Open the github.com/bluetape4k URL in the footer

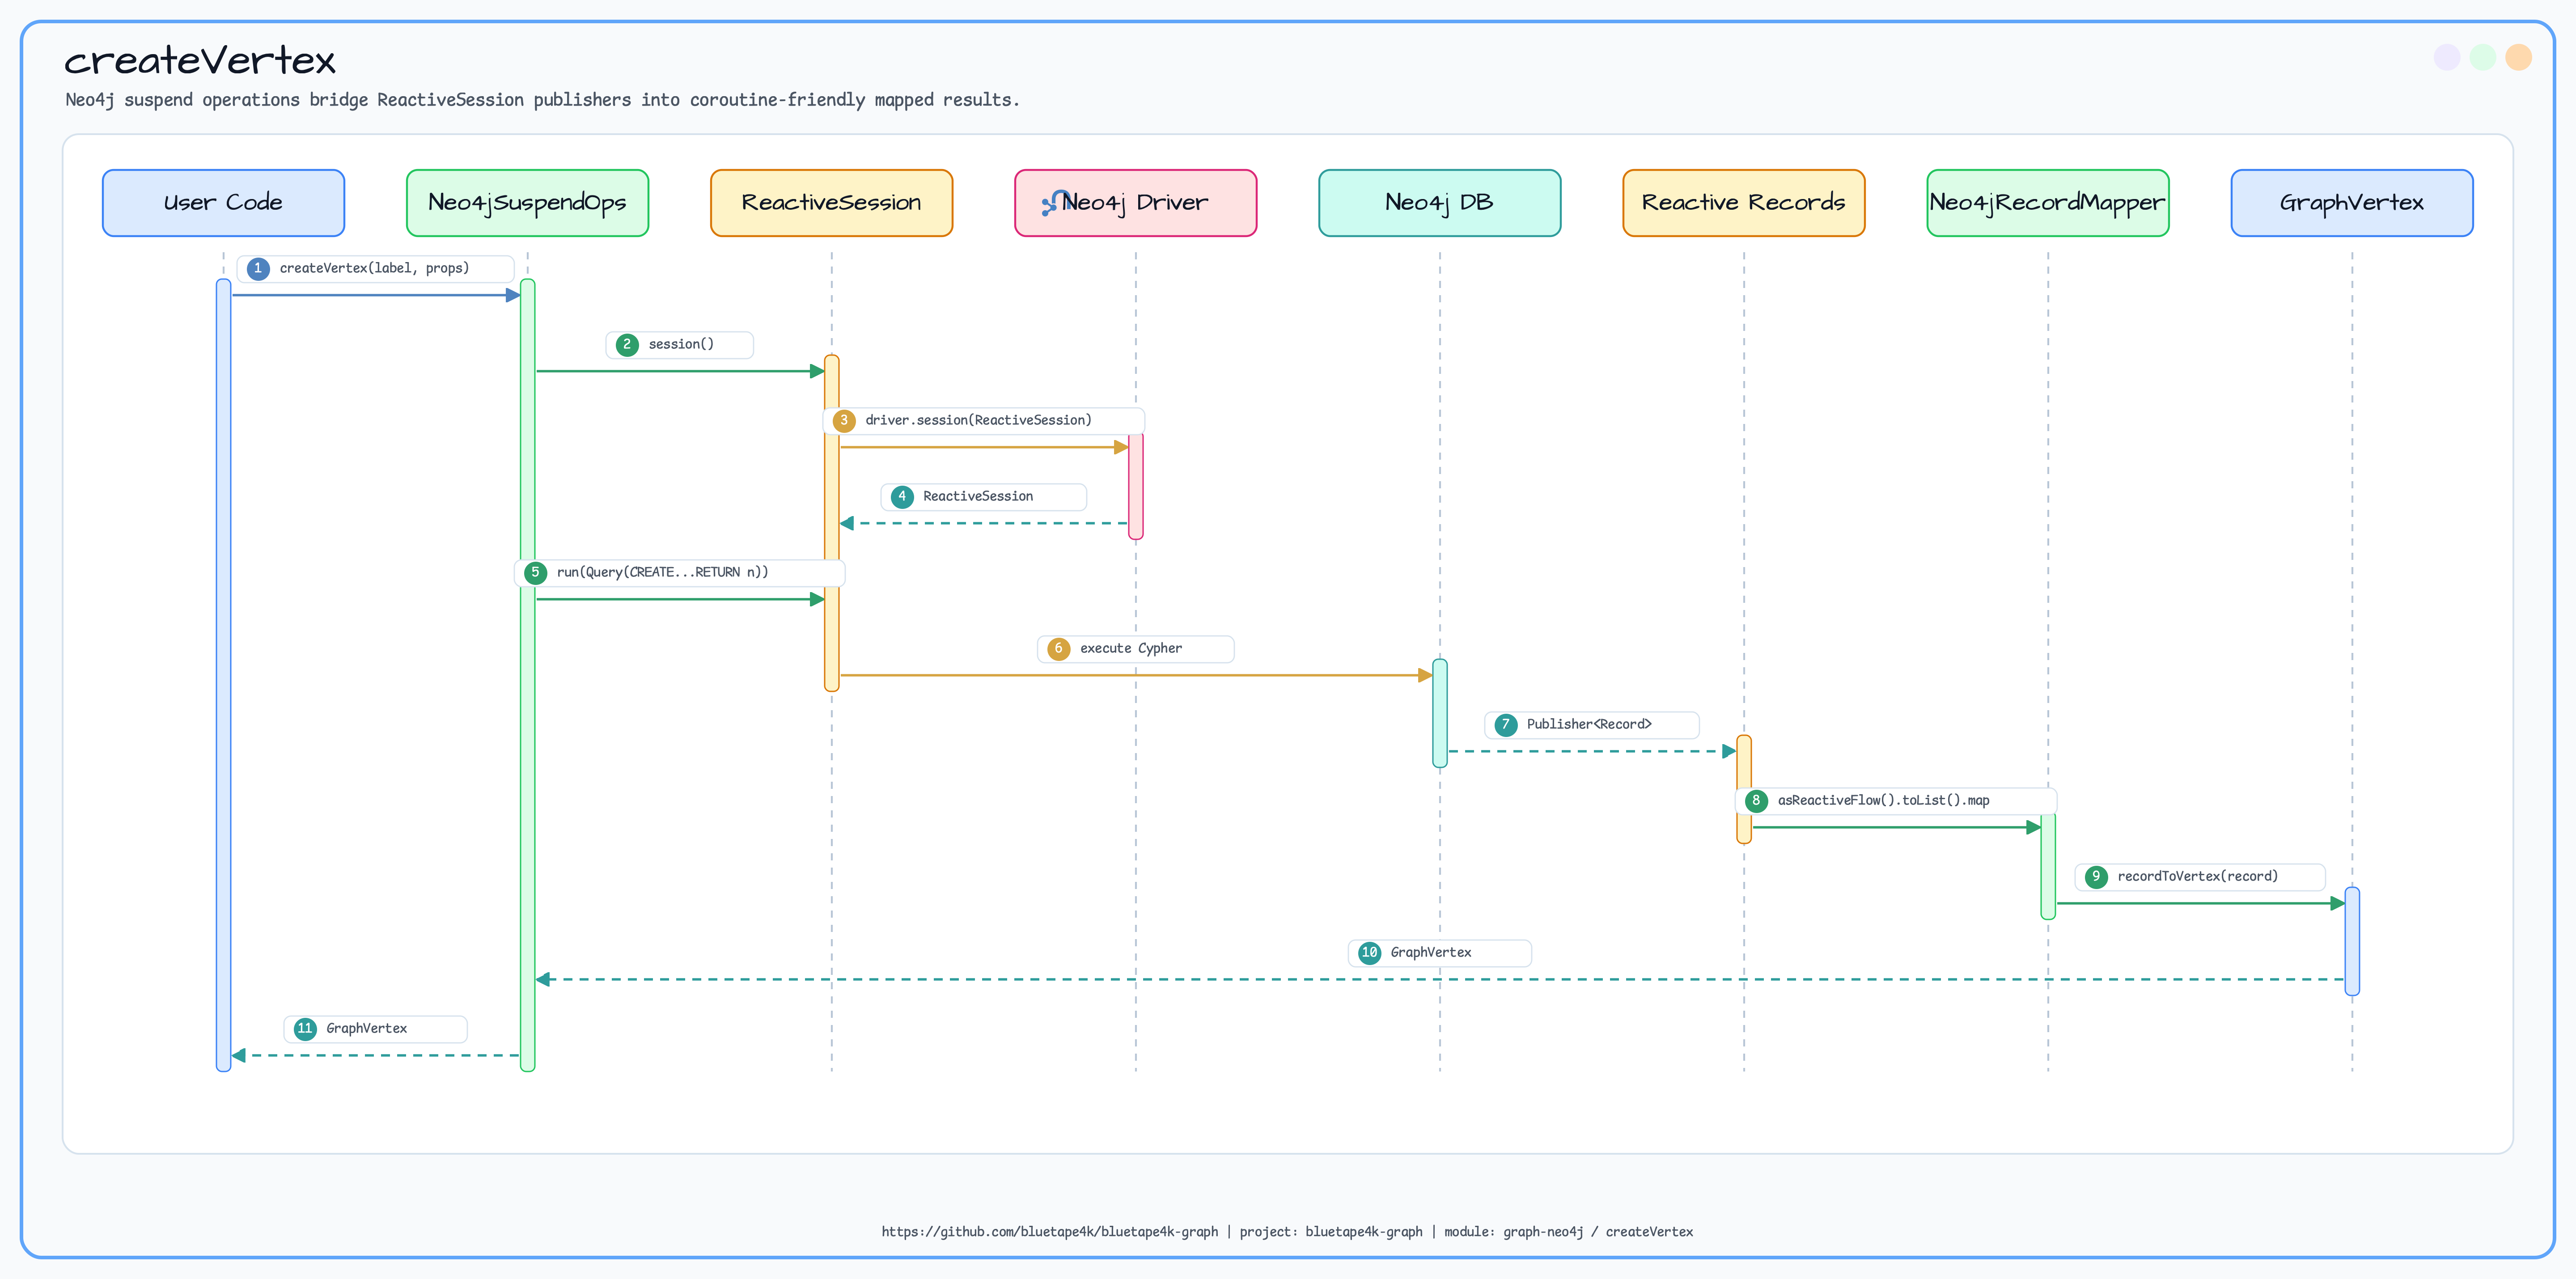1049,1232
